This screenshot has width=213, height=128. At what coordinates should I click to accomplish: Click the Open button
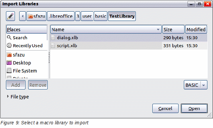coord(194,108)
